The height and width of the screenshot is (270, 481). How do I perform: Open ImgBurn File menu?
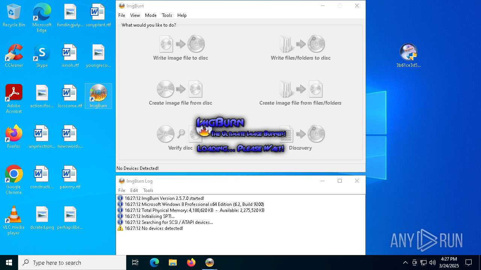coord(122,15)
